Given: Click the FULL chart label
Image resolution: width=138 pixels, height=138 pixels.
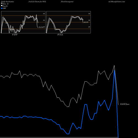Looking at the screenshot, I should [x=60, y=35].
